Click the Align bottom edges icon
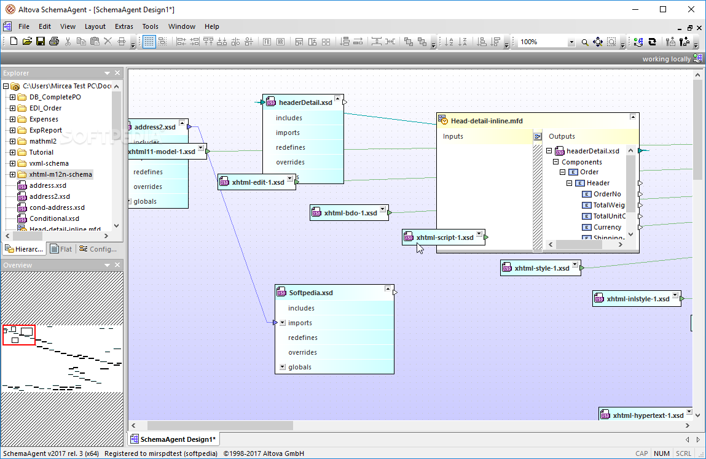 [222, 42]
